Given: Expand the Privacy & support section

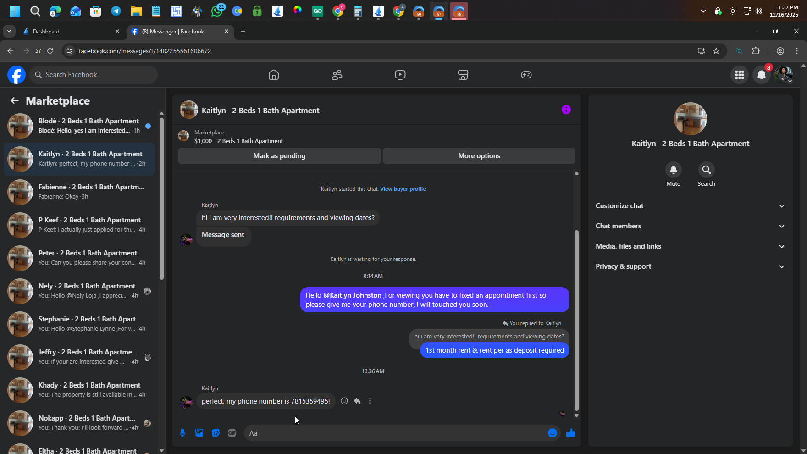Looking at the screenshot, I should [x=691, y=266].
